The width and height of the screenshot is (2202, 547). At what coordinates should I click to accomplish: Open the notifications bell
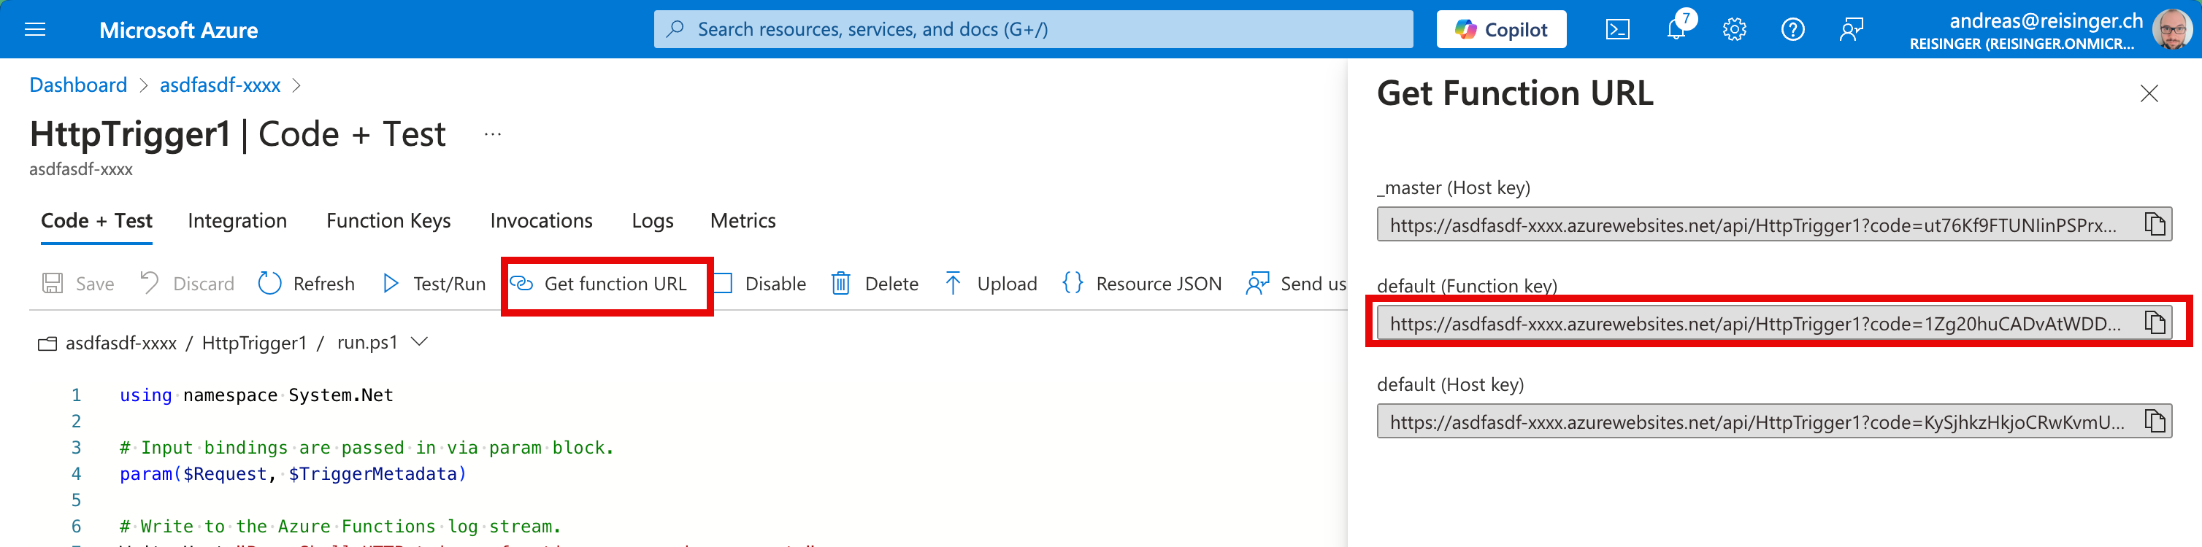tap(1677, 30)
